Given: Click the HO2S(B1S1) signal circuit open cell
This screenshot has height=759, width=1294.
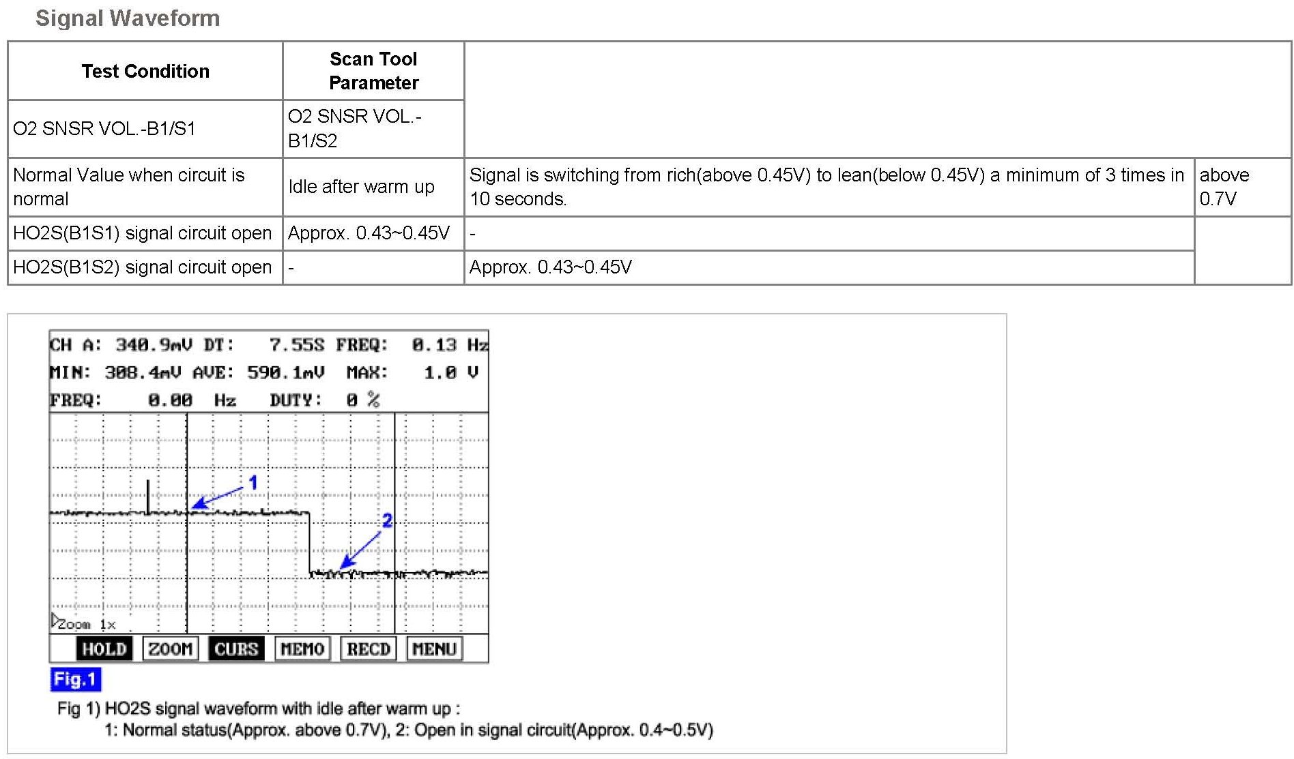Looking at the screenshot, I should [145, 233].
